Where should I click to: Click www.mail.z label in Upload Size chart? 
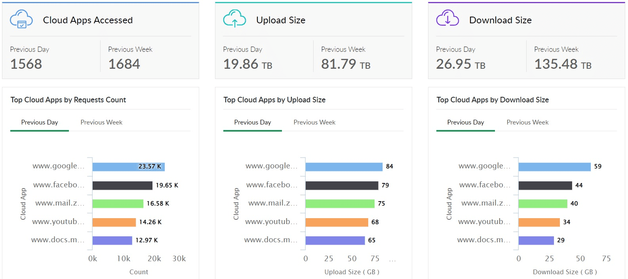click(273, 203)
